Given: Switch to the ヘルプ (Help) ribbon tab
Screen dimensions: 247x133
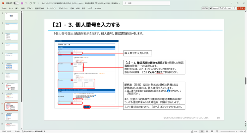Looking at the screenshot, I should pos(90,8).
